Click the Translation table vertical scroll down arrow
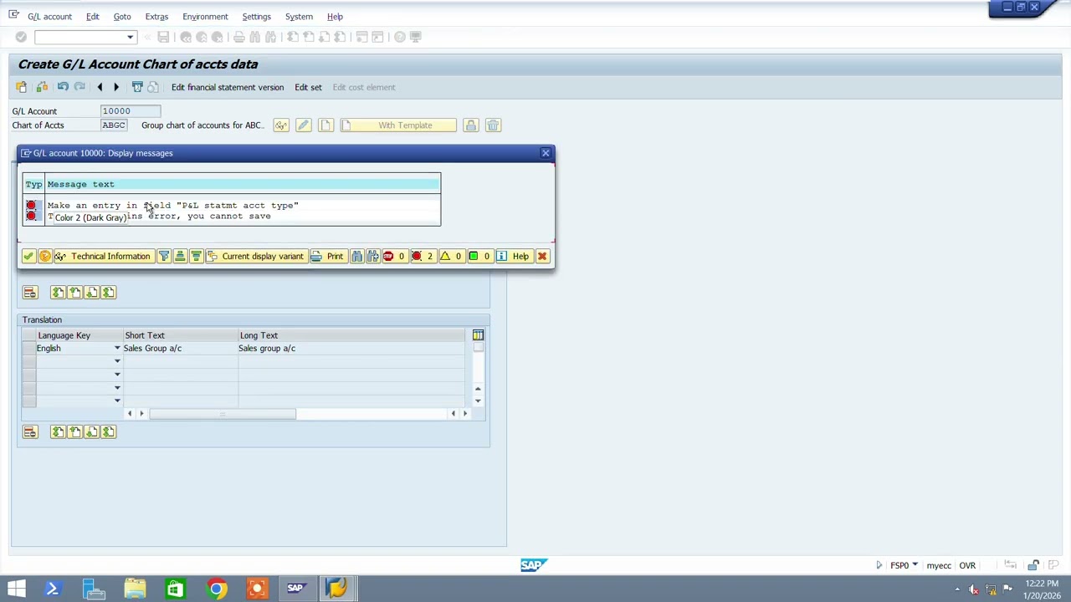Image resolution: width=1071 pixels, height=602 pixels. point(478,401)
